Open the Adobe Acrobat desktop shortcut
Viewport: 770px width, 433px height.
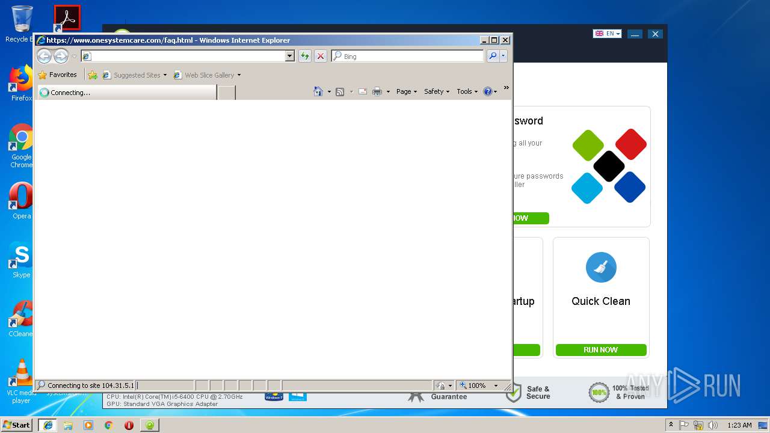click(67, 18)
